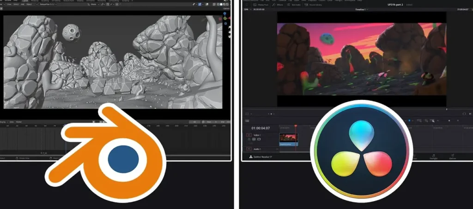Open the viewer zoom percentage dropdown

(248, 9)
